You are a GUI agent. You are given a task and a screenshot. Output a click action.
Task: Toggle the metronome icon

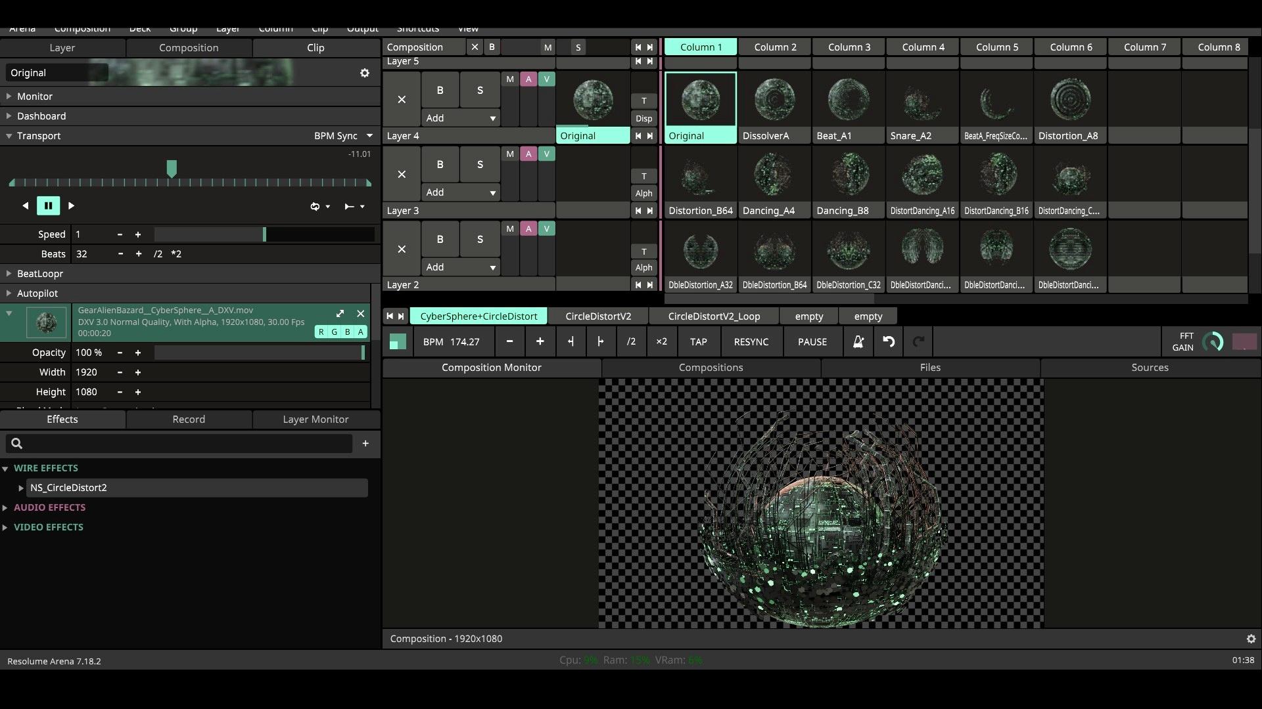858,342
